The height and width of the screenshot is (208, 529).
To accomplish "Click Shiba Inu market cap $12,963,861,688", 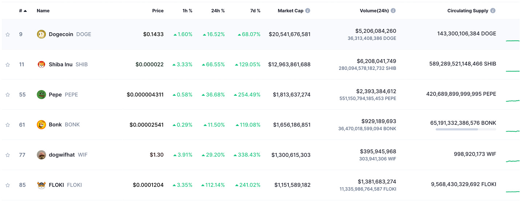I will pyautogui.click(x=290, y=64).
